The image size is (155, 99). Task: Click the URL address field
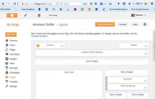(x=38, y=4)
